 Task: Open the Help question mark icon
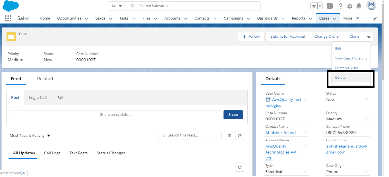pyautogui.click(x=340, y=6)
